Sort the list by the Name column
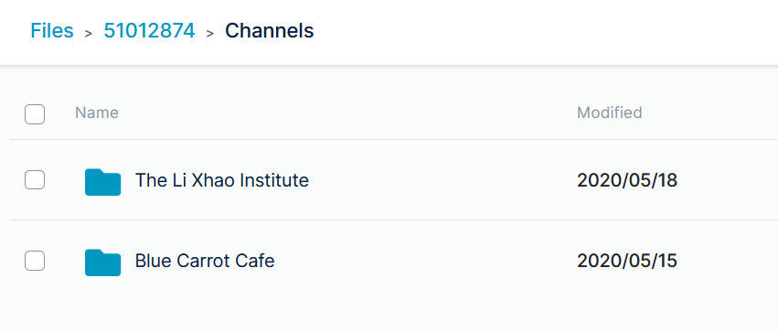778x332 pixels. (x=97, y=112)
